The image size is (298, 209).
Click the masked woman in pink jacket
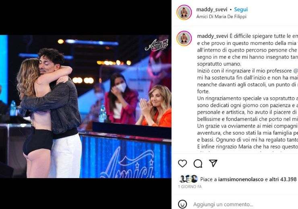tap(121, 98)
